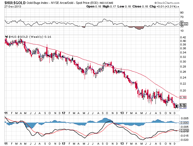
Task: Click the Close 0.16 value in the header
Action: [140, 6]
